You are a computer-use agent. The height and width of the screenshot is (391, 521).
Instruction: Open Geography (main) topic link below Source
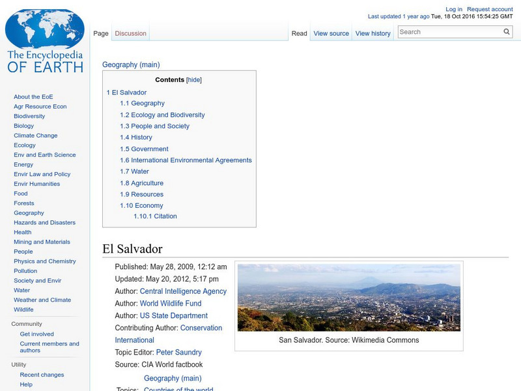coord(173,379)
